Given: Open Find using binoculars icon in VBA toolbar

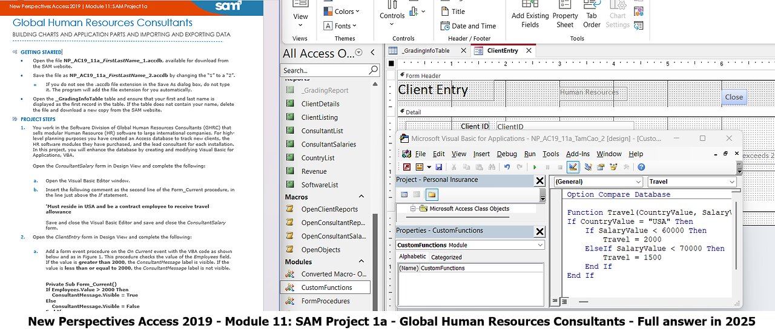Looking at the screenshot, I should pyautogui.click(x=492, y=167).
